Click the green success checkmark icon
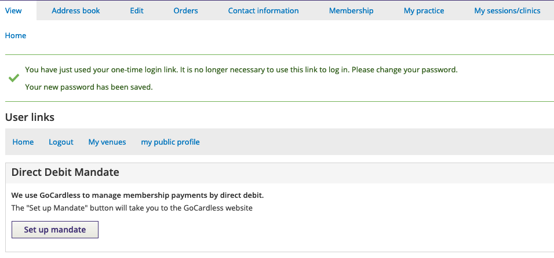 14,78
